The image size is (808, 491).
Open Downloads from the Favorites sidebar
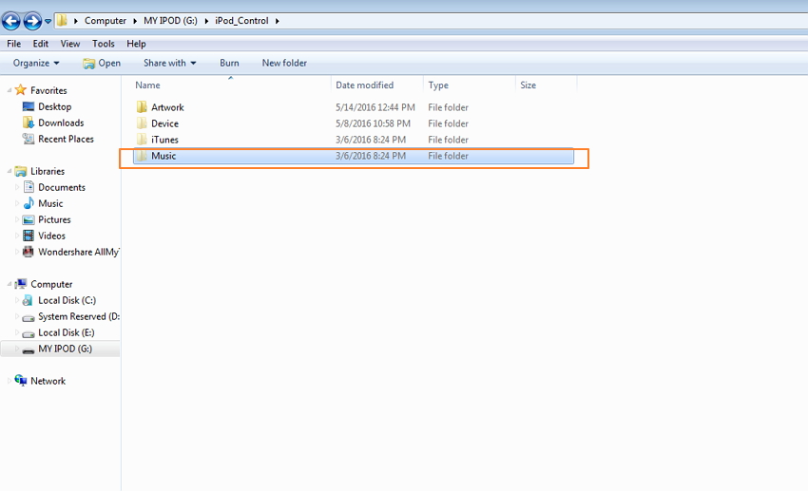(60, 123)
